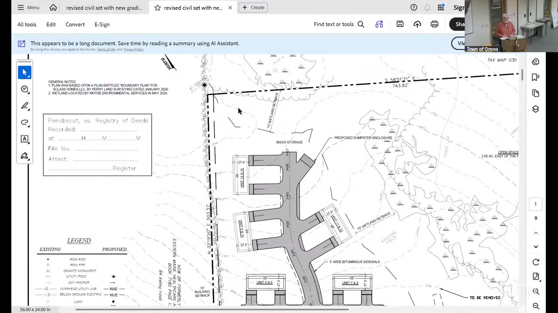Close the active document tab
Image resolution: width=558 pixels, height=313 pixels.
[x=230, y=8]
